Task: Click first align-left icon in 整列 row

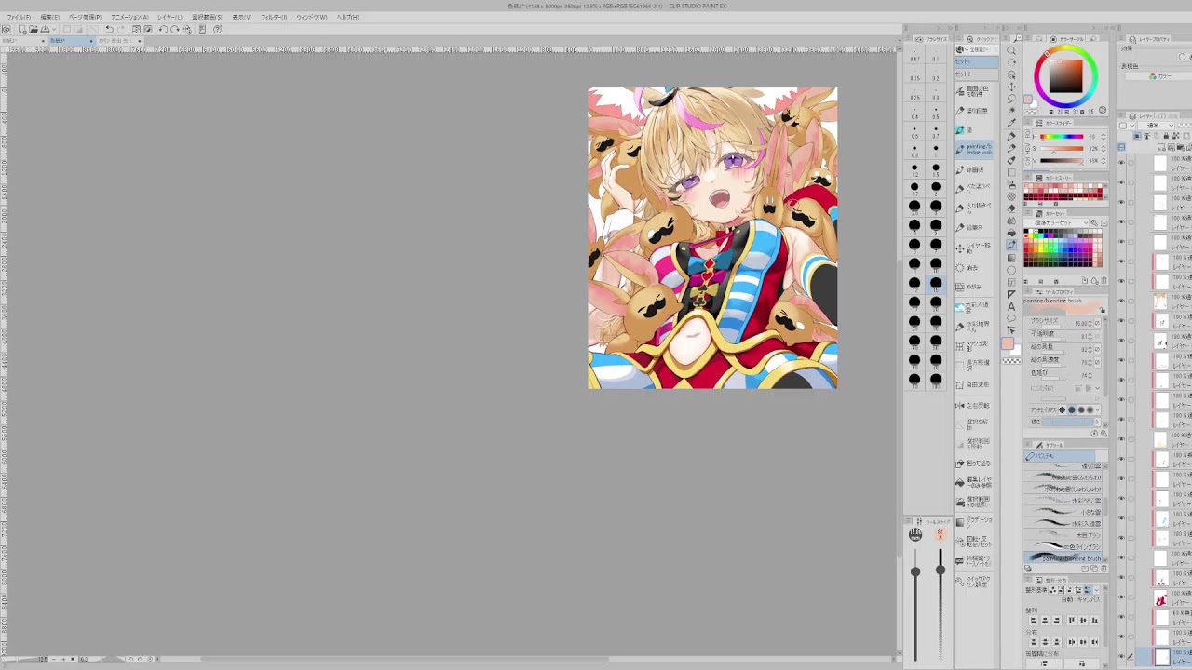Action: pos(1032,620)
